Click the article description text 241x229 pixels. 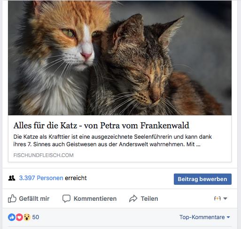(x=112, y=141)
